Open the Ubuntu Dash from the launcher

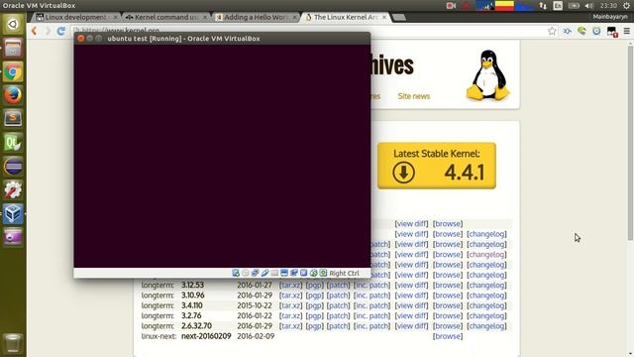13,24
